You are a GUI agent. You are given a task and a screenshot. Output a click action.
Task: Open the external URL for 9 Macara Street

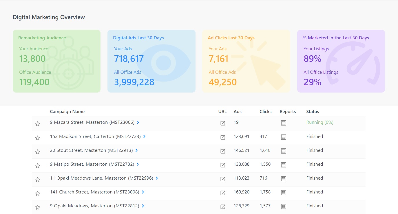click(x=222, y=123)
